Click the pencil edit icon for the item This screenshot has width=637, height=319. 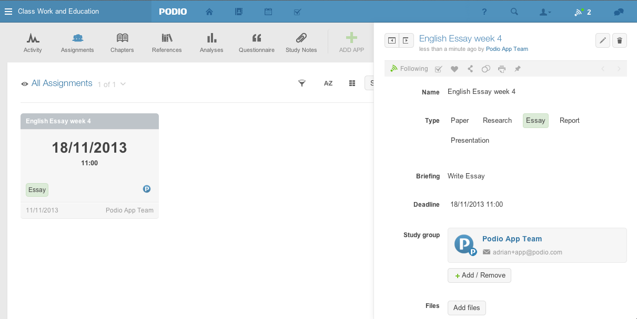pos(603,40)
